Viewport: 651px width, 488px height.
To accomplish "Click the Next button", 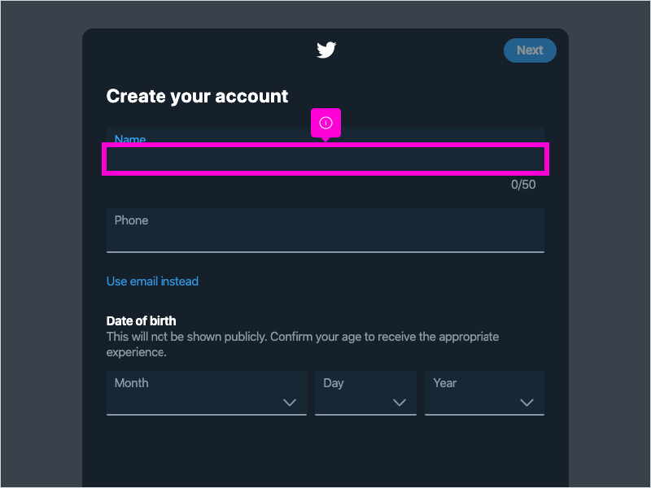I will tap(530, 50).
